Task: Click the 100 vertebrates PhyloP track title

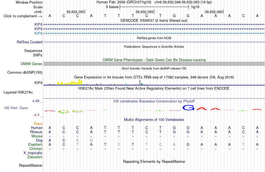Action: (x=154, y=101)
